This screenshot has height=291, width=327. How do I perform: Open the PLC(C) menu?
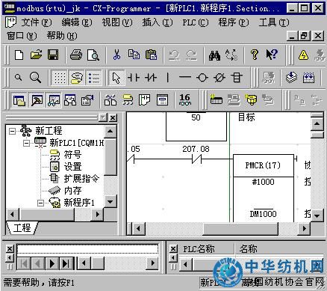tap(196, 22)
